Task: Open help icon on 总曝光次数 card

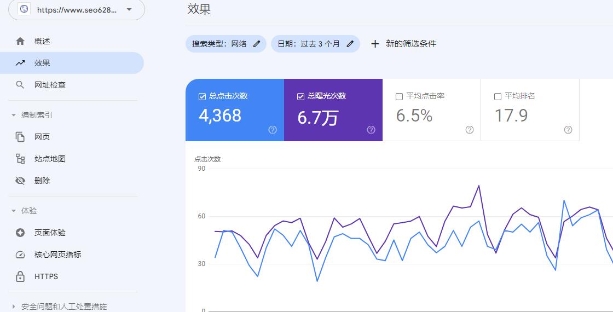Action: click(x=371, y=130)
